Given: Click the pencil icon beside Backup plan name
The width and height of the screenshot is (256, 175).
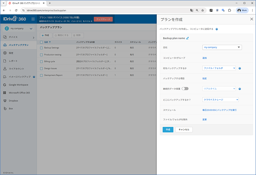Looking at the screenshot, I should coord(188,38).
